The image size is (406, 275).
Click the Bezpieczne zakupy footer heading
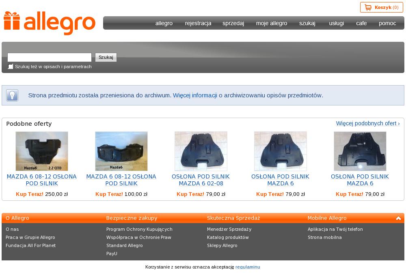(132, 218)
